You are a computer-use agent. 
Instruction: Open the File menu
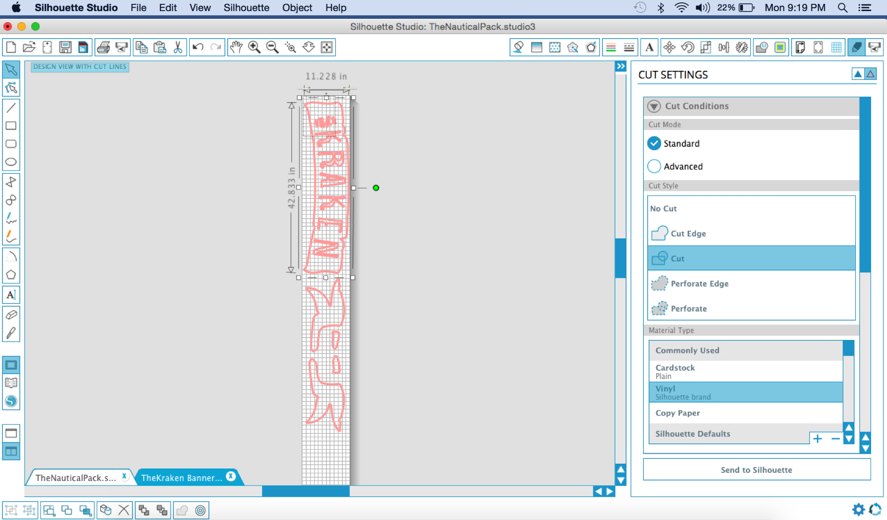[x=139, y=8]
